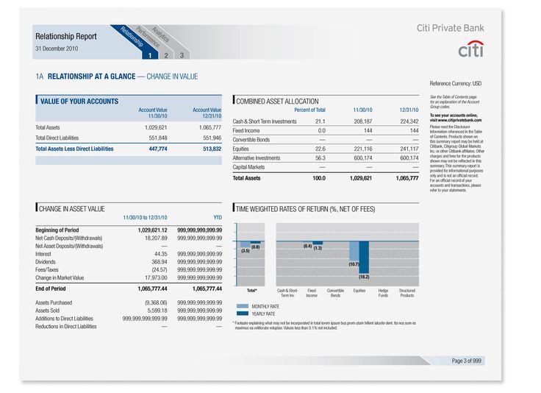Click the Citi logo with red arc
Screen dimensions: 541x393
[x=471, y=49]
